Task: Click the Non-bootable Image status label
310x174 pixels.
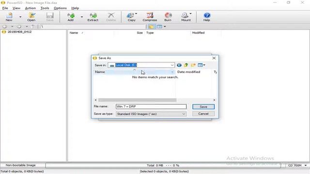Action: point(20,165)
